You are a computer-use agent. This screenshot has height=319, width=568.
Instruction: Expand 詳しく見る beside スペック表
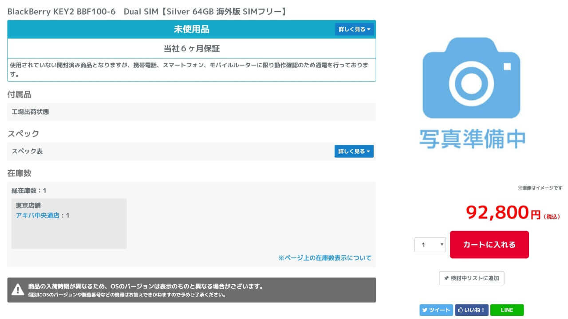[354, 152]
